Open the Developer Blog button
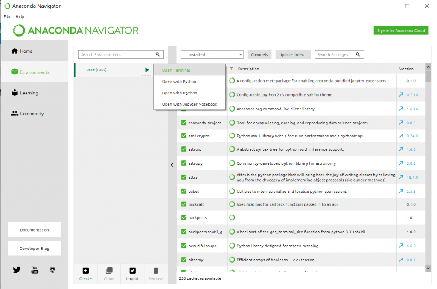 [35, 248]
